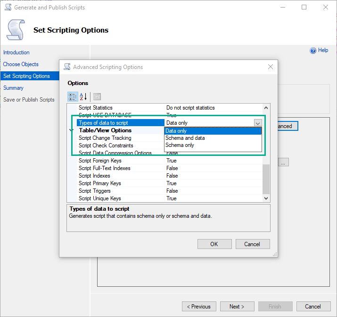Choose 'Schema only' from list
Viewport: 337px width, 317px height.
coord(180,145)
